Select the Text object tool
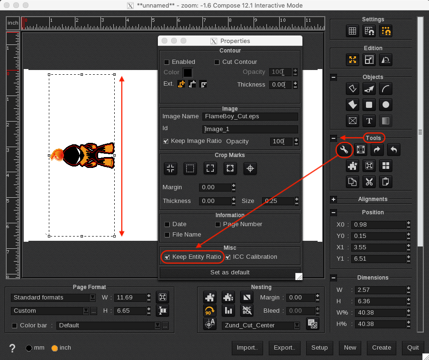This screenshot has width=429, height=360. [369, 121]
